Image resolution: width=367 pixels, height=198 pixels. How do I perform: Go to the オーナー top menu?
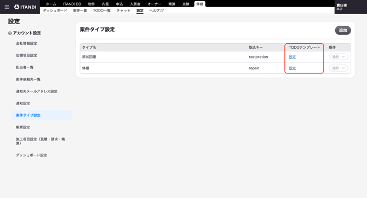[x=154, y=4]
